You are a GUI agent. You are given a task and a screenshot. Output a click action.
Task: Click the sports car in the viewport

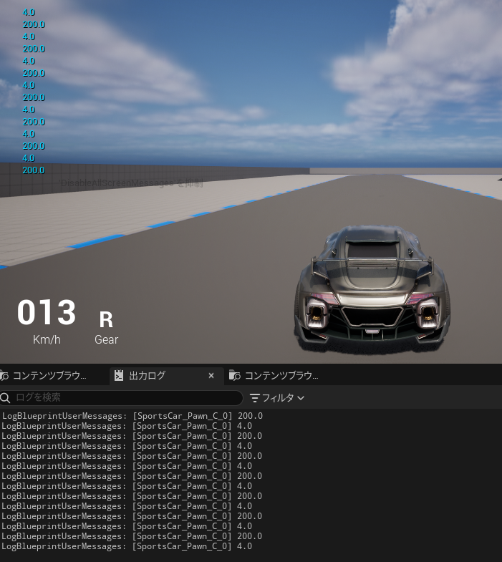tap(372, 290)
